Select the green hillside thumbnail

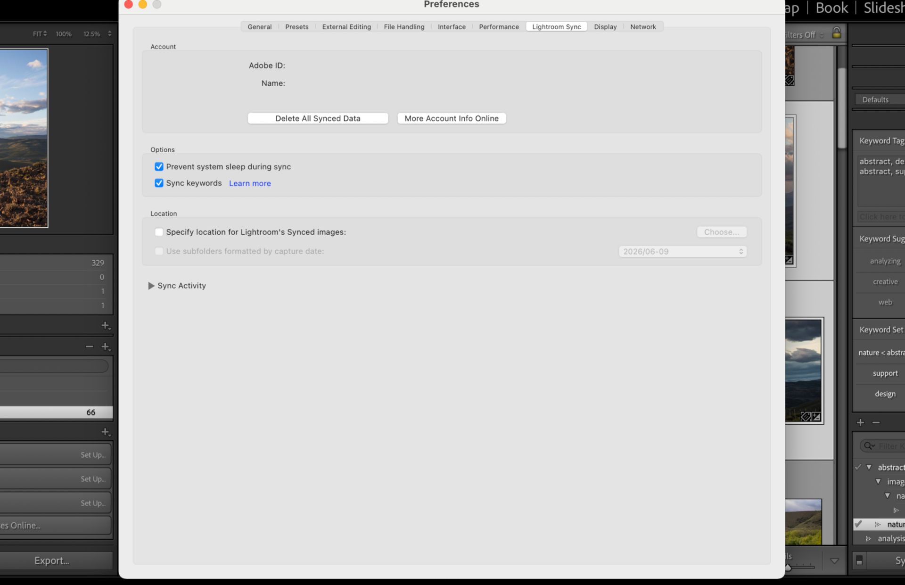803,521
